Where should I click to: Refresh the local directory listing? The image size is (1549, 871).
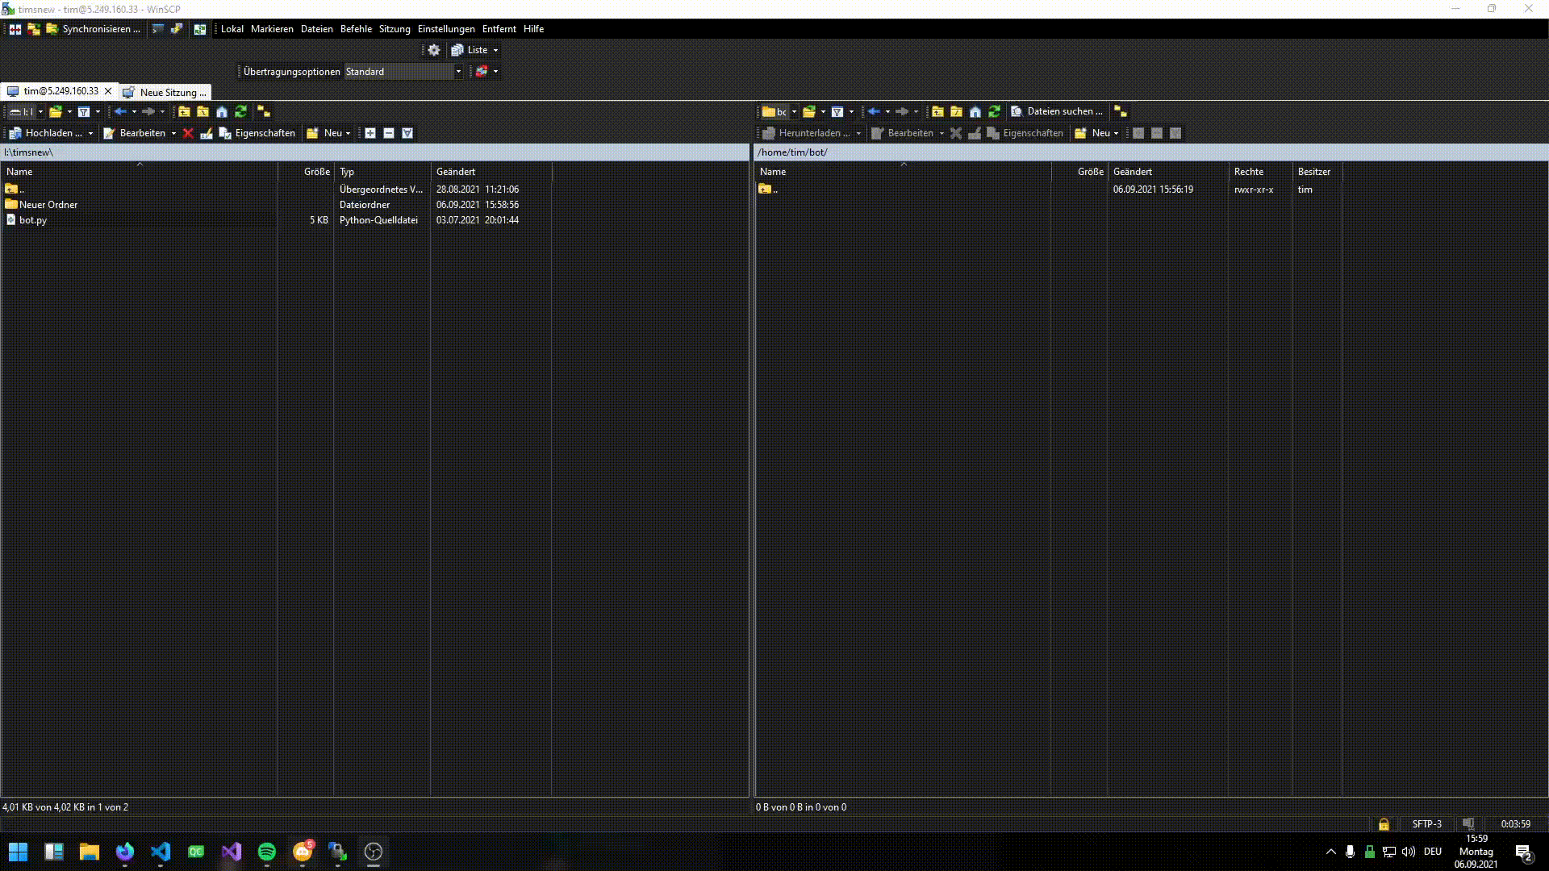coord(240,112)
